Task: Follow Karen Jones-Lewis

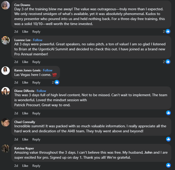Action: point(48,70)
